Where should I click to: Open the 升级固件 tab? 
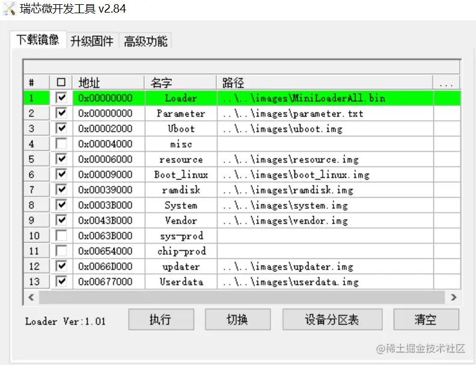pyautogui.click(x=92, y=41)
